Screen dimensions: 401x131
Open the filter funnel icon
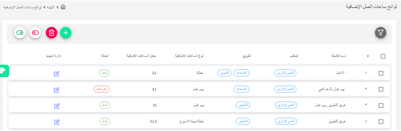(380, 33)
